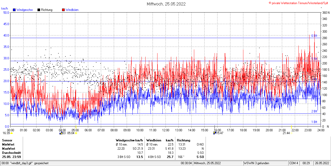
Task: Click the 166 ° direction value
Action: point(180,157)
